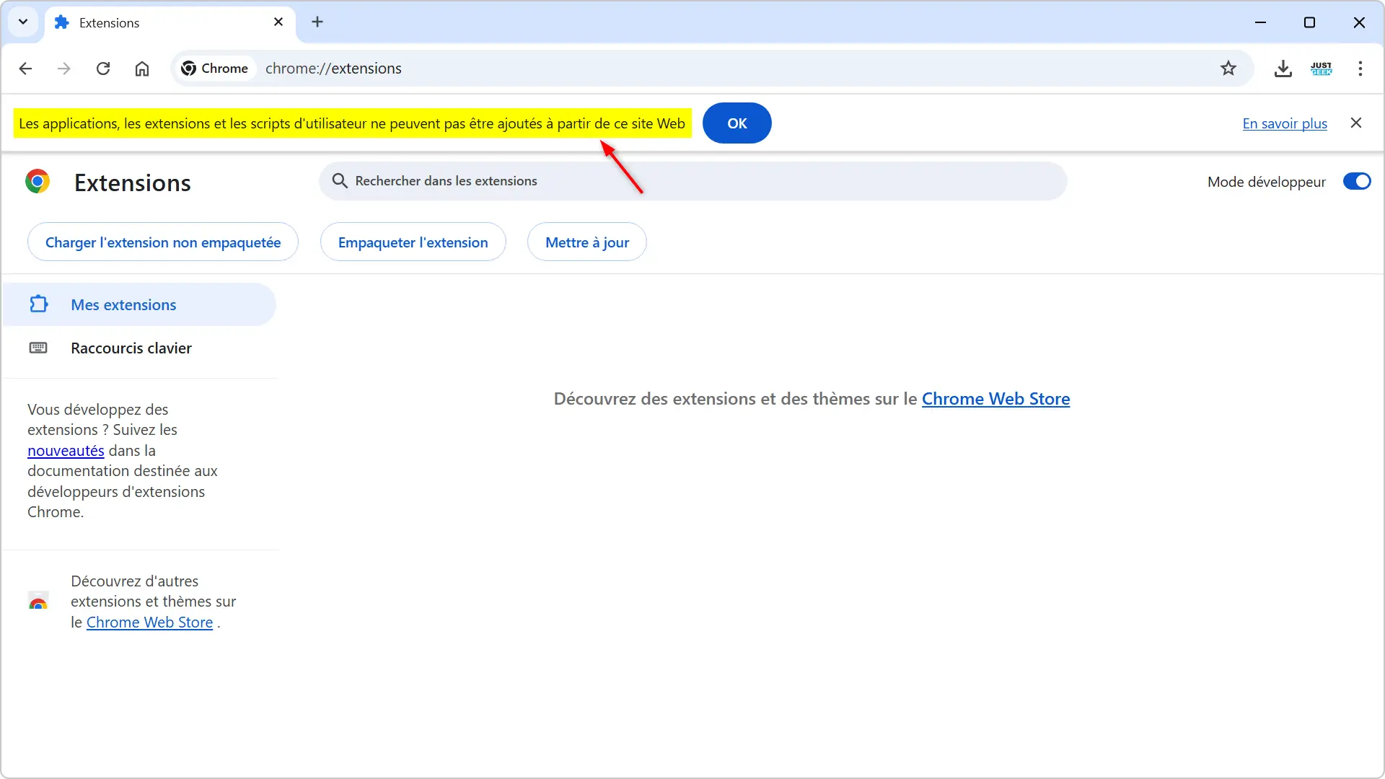Viewport: 1385px width, 779px height.
Task: Click the keyboard shortcuts icon
Action: (38, 348)
